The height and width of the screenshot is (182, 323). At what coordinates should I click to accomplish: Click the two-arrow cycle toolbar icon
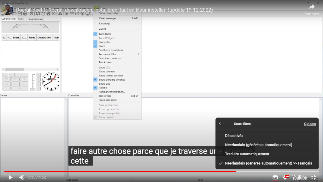tap(38, 14)
